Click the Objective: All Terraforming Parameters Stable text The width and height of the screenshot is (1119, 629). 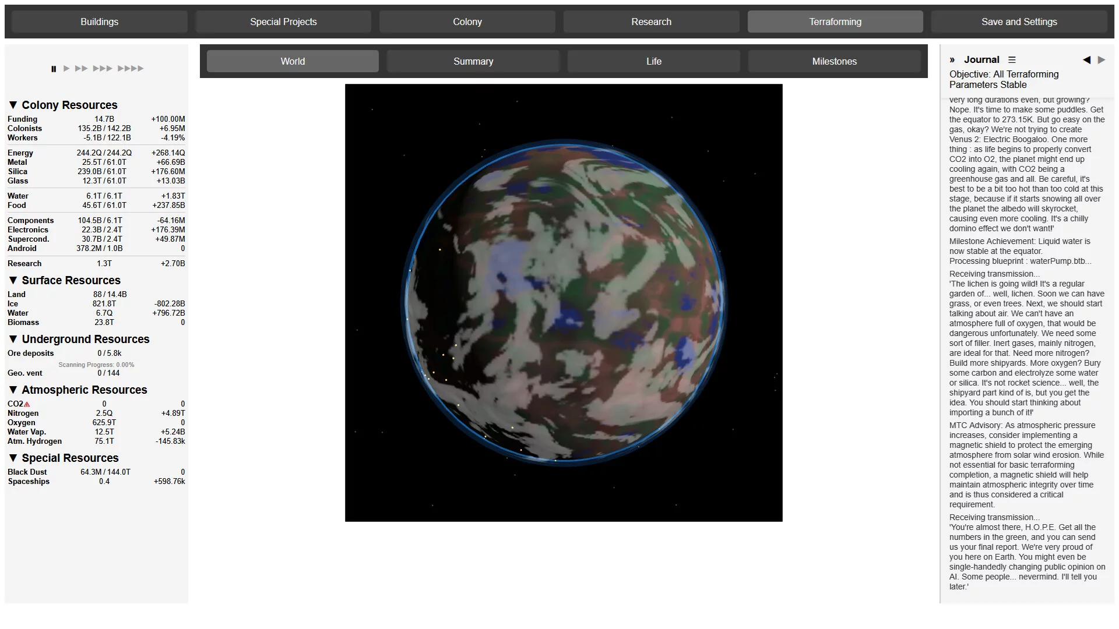point(1004,79)
